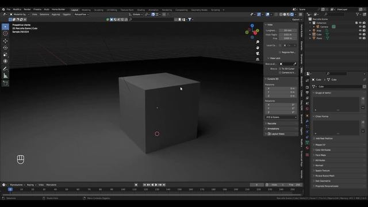This screenshot has width=368, height=207.
Task: Click the zoom magnifier viewport icon
Action: (258, 42)
